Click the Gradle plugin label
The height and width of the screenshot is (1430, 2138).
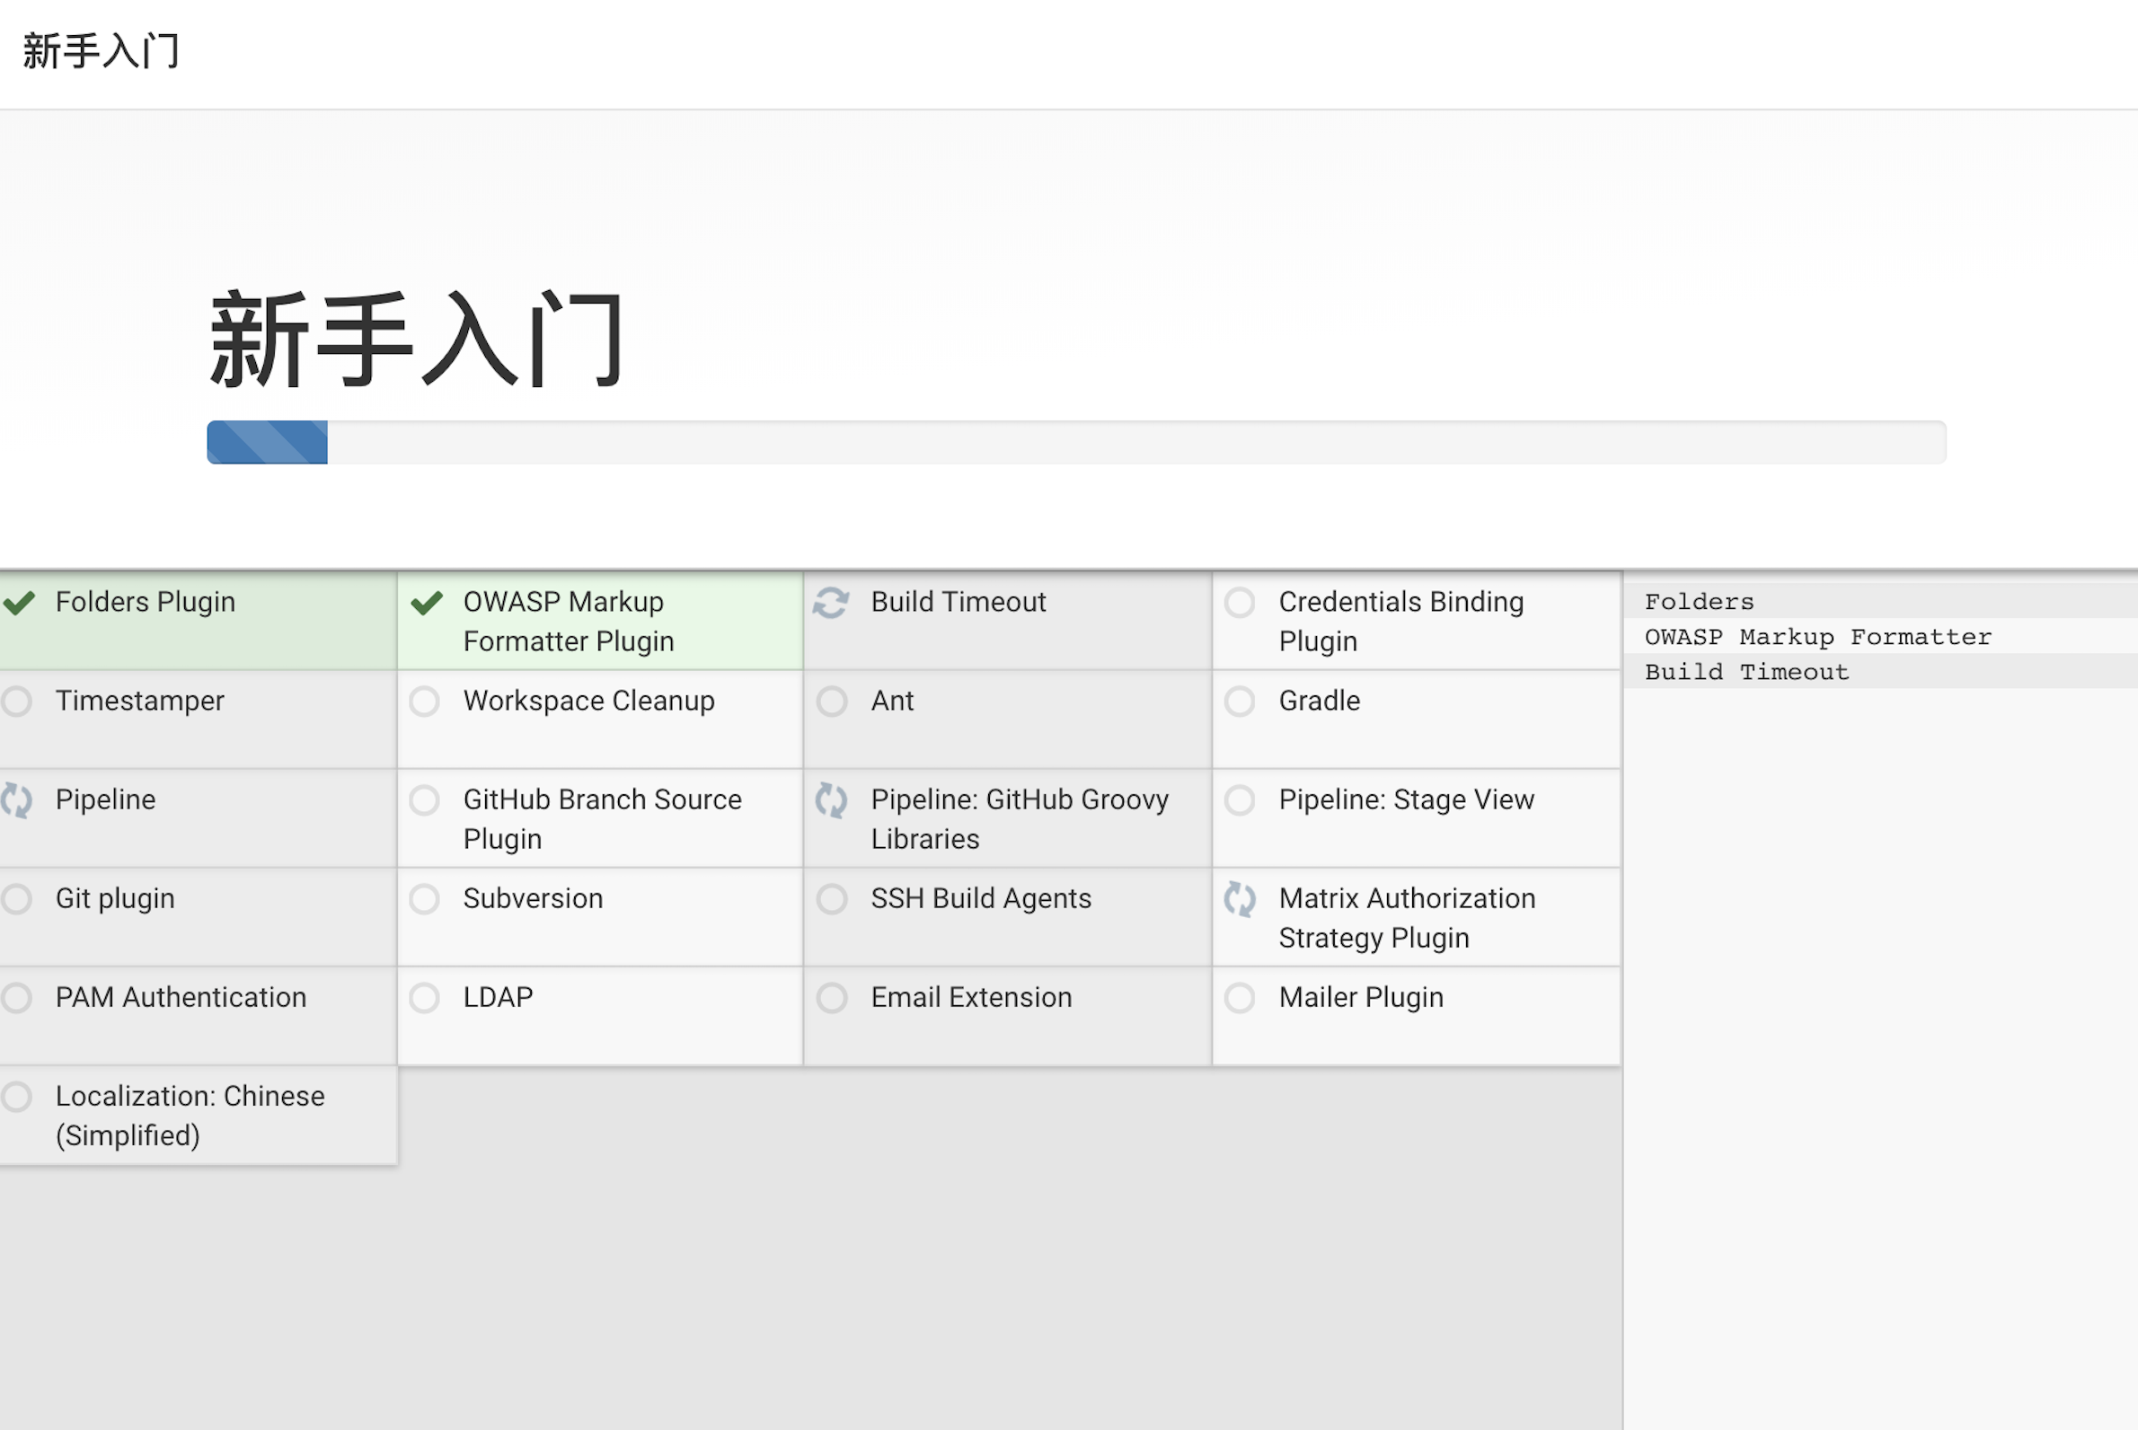coord(1319,701)
